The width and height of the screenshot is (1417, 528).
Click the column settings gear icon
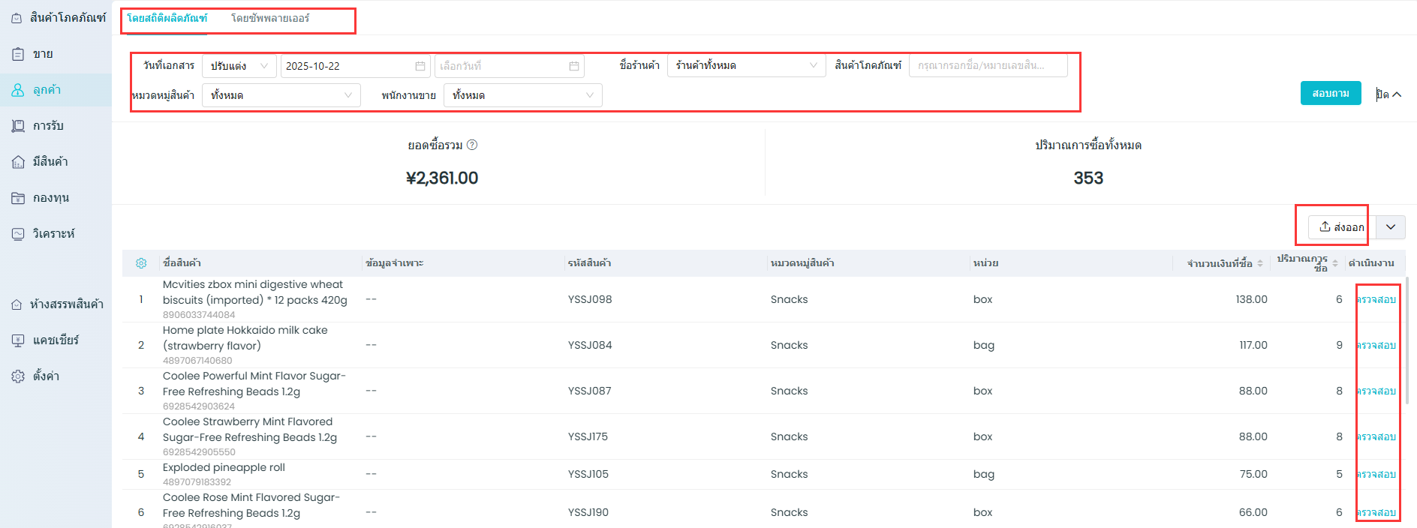pyautogui.click(x=141, y=263)
